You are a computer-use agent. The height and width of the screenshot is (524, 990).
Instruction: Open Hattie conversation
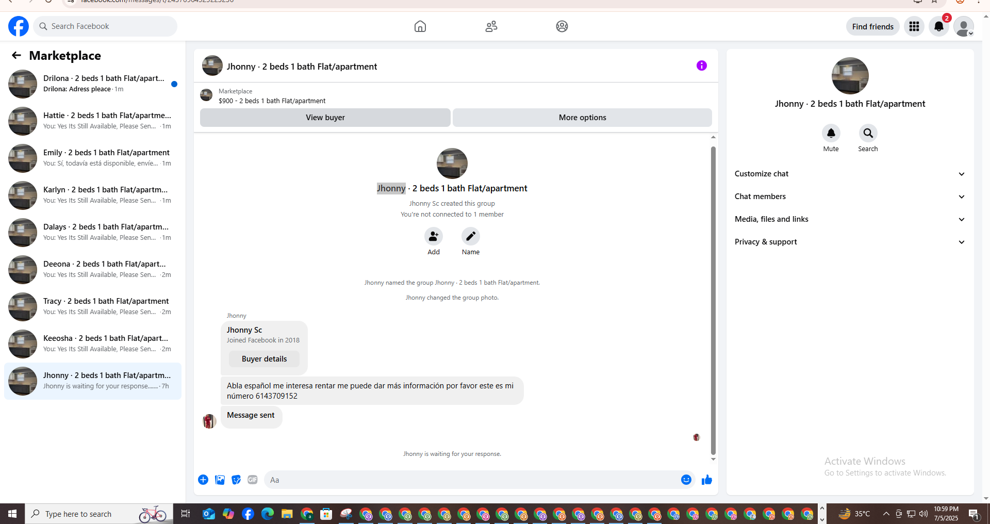tap(93, 121)
